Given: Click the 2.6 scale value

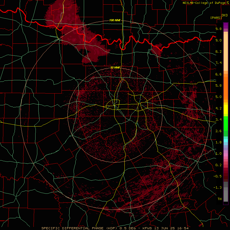Looking at the screenshot, I should (218, 131).
